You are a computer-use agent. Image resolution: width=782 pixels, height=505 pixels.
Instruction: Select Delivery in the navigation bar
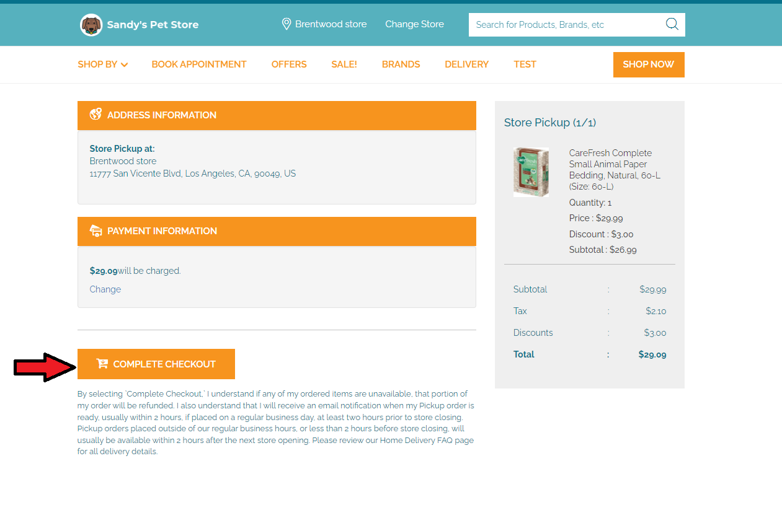(x=466, y=64)
